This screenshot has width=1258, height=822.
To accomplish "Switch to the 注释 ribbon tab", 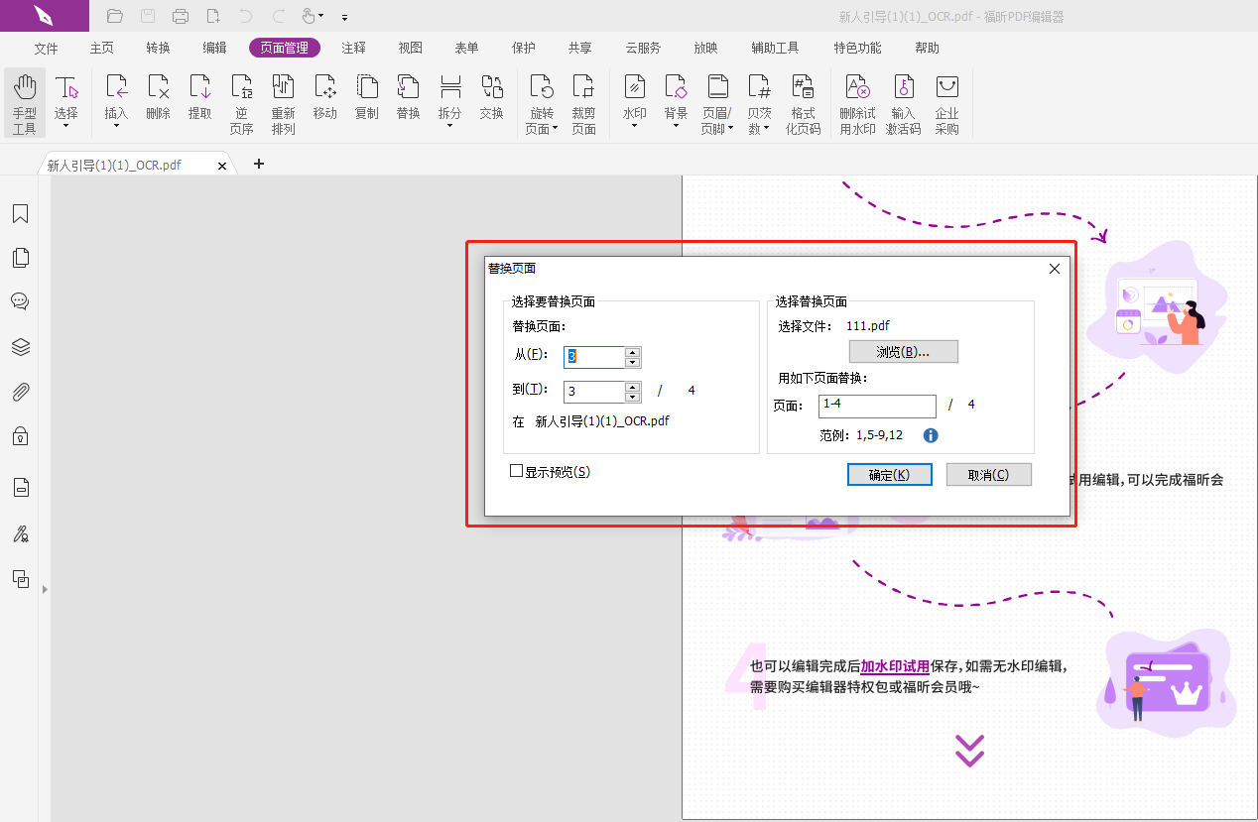I will pyautogui.click(x=353, y=47).
